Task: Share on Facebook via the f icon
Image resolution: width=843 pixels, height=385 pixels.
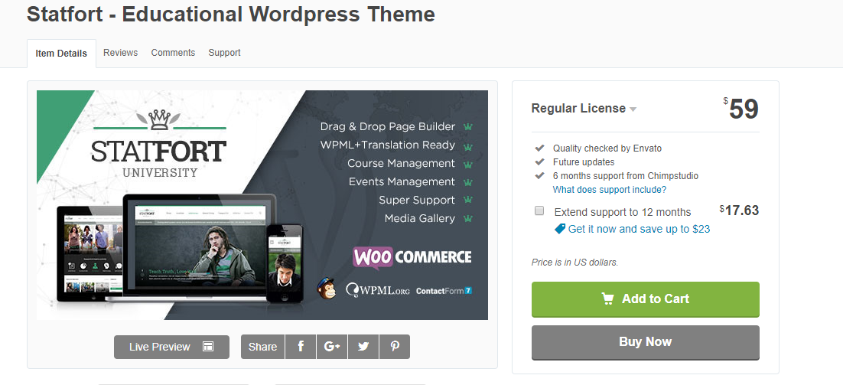Action: 301,347
